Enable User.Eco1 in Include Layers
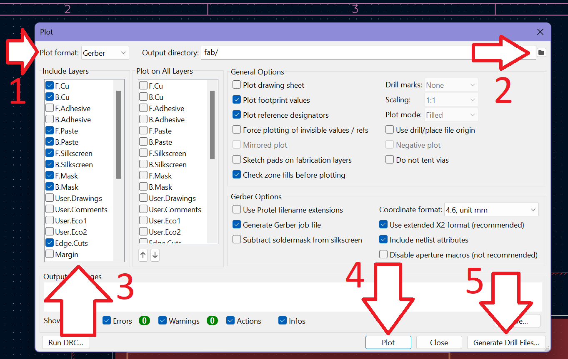 tap(49, 220)
